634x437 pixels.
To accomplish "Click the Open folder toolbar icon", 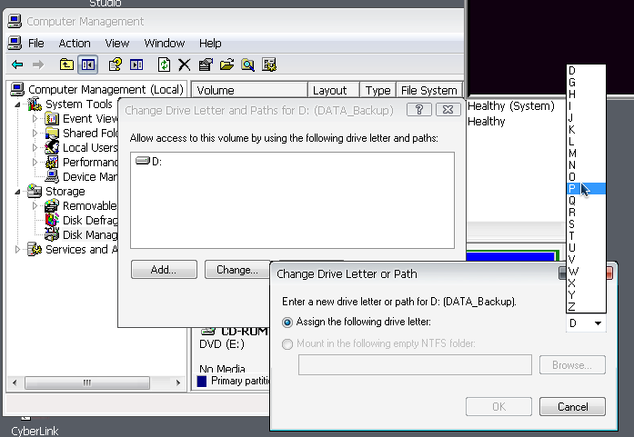I will click(x=226, y=65).
